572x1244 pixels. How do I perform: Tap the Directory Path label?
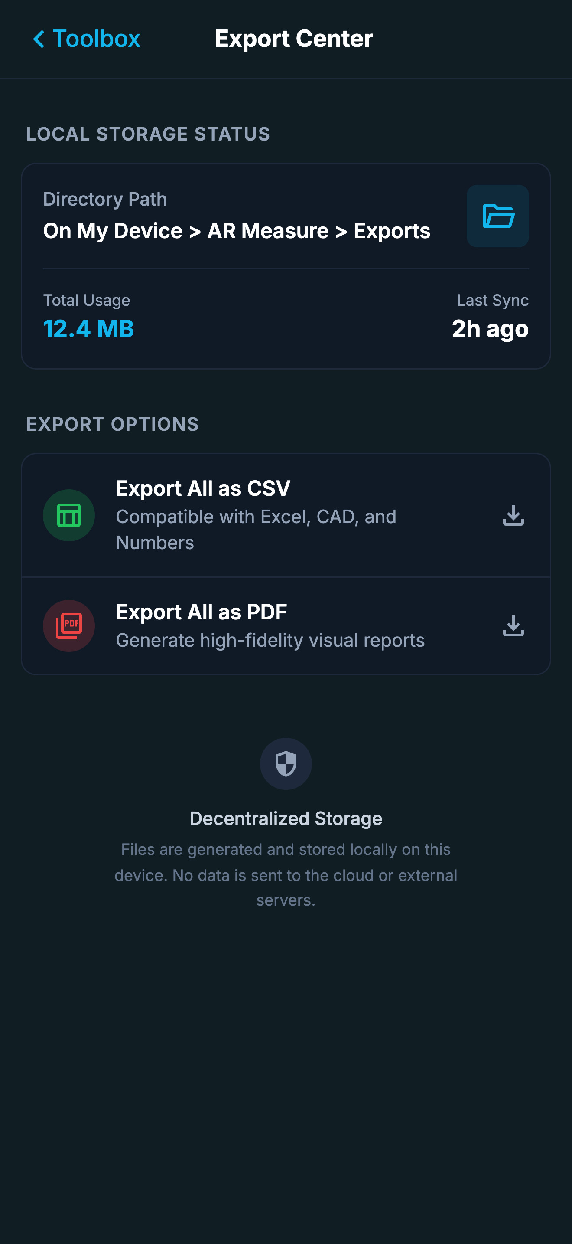tap(105, 200)
